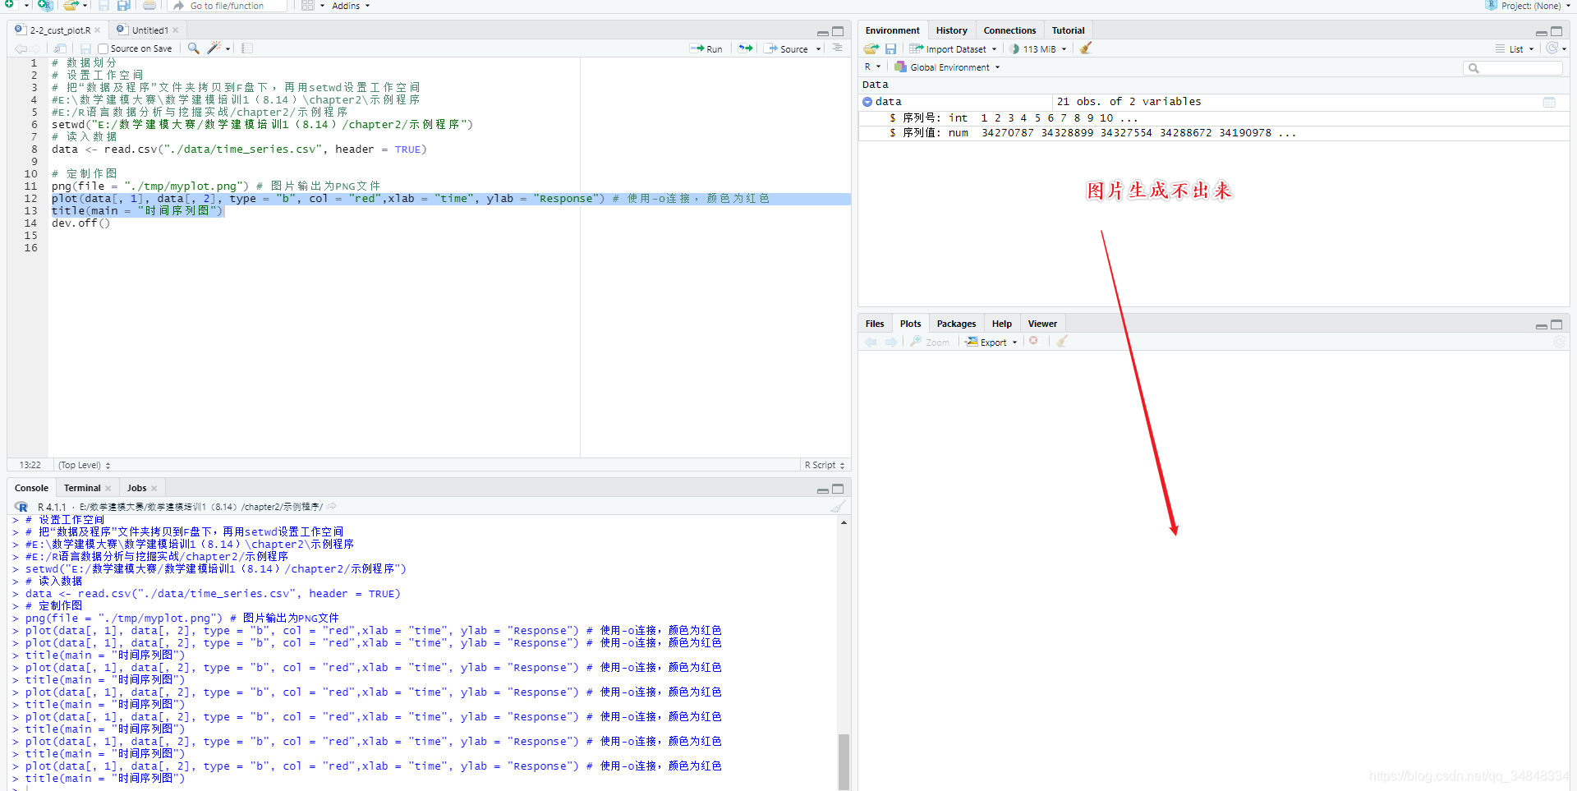Close the Terminal tab
Screen dimensions: 1577x791
(108, 488)
